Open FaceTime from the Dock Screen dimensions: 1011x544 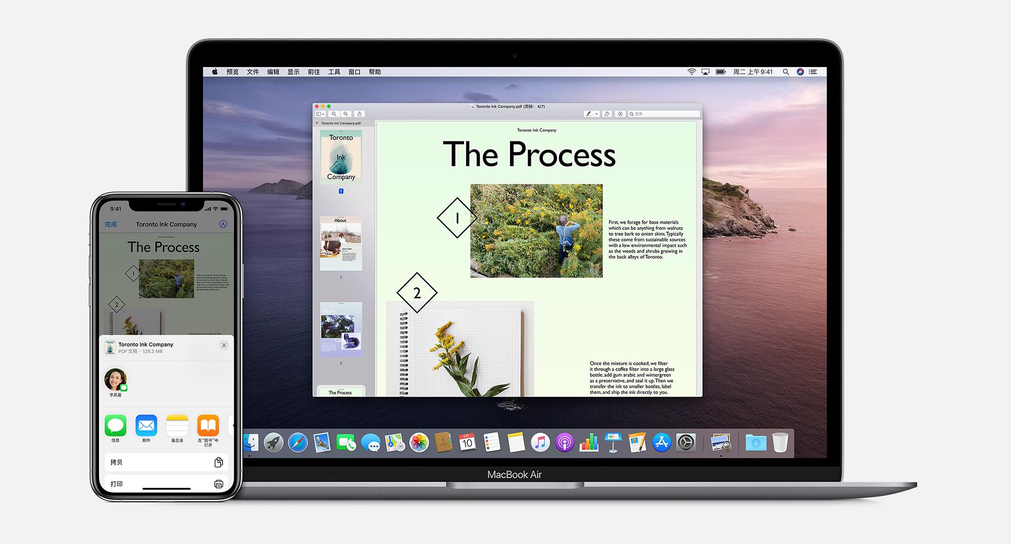click(x=346, y=443)
